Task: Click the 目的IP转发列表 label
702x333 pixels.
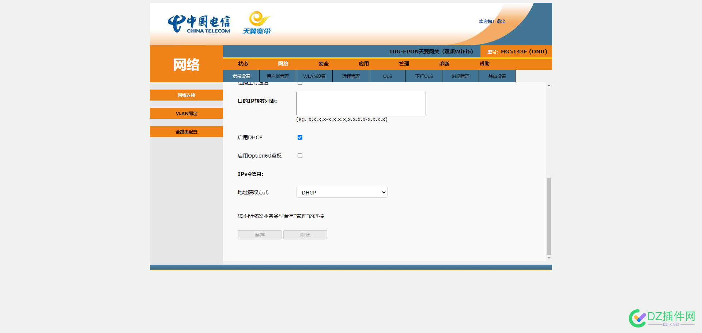Action: click(x=257, y=101)
